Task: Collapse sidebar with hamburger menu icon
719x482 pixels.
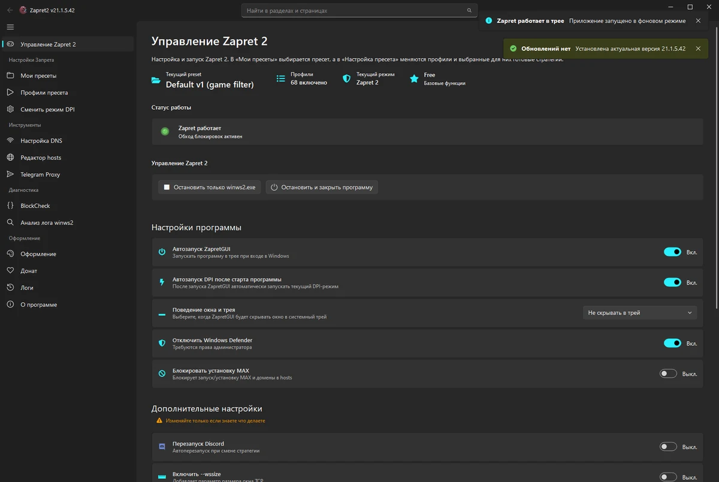Action: [x=10, y=27]
